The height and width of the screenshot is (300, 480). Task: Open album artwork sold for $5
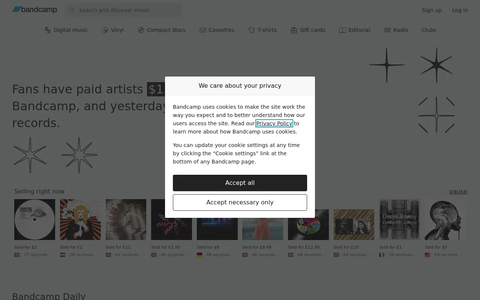(x=445, y=219)
